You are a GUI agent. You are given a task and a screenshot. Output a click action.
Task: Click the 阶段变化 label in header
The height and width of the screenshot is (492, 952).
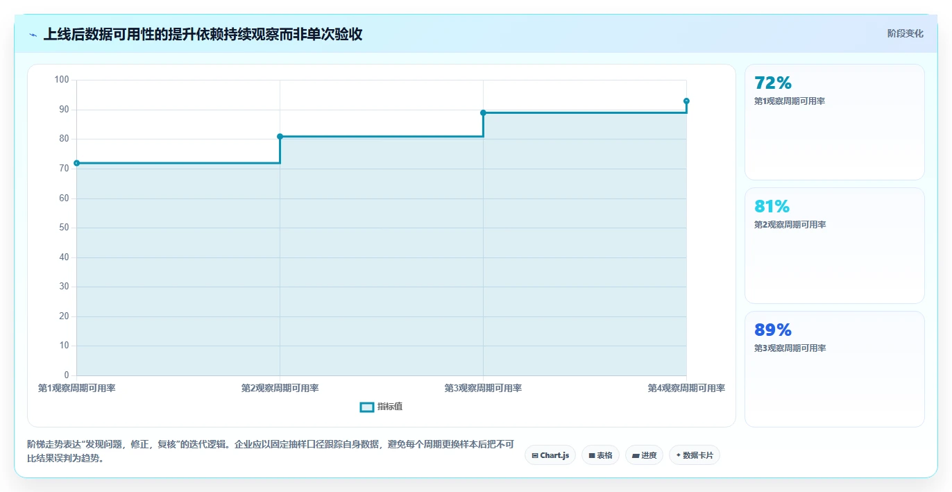pos(905,33)
